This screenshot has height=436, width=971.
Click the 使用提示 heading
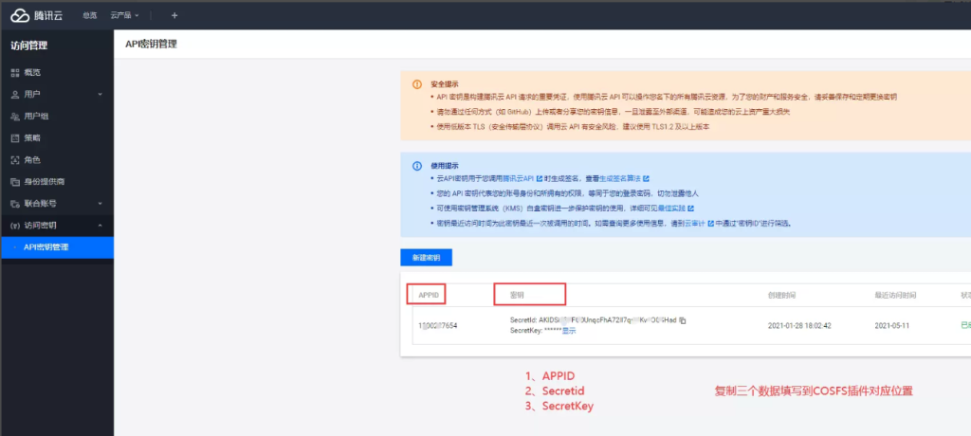[x=445, y=166]
